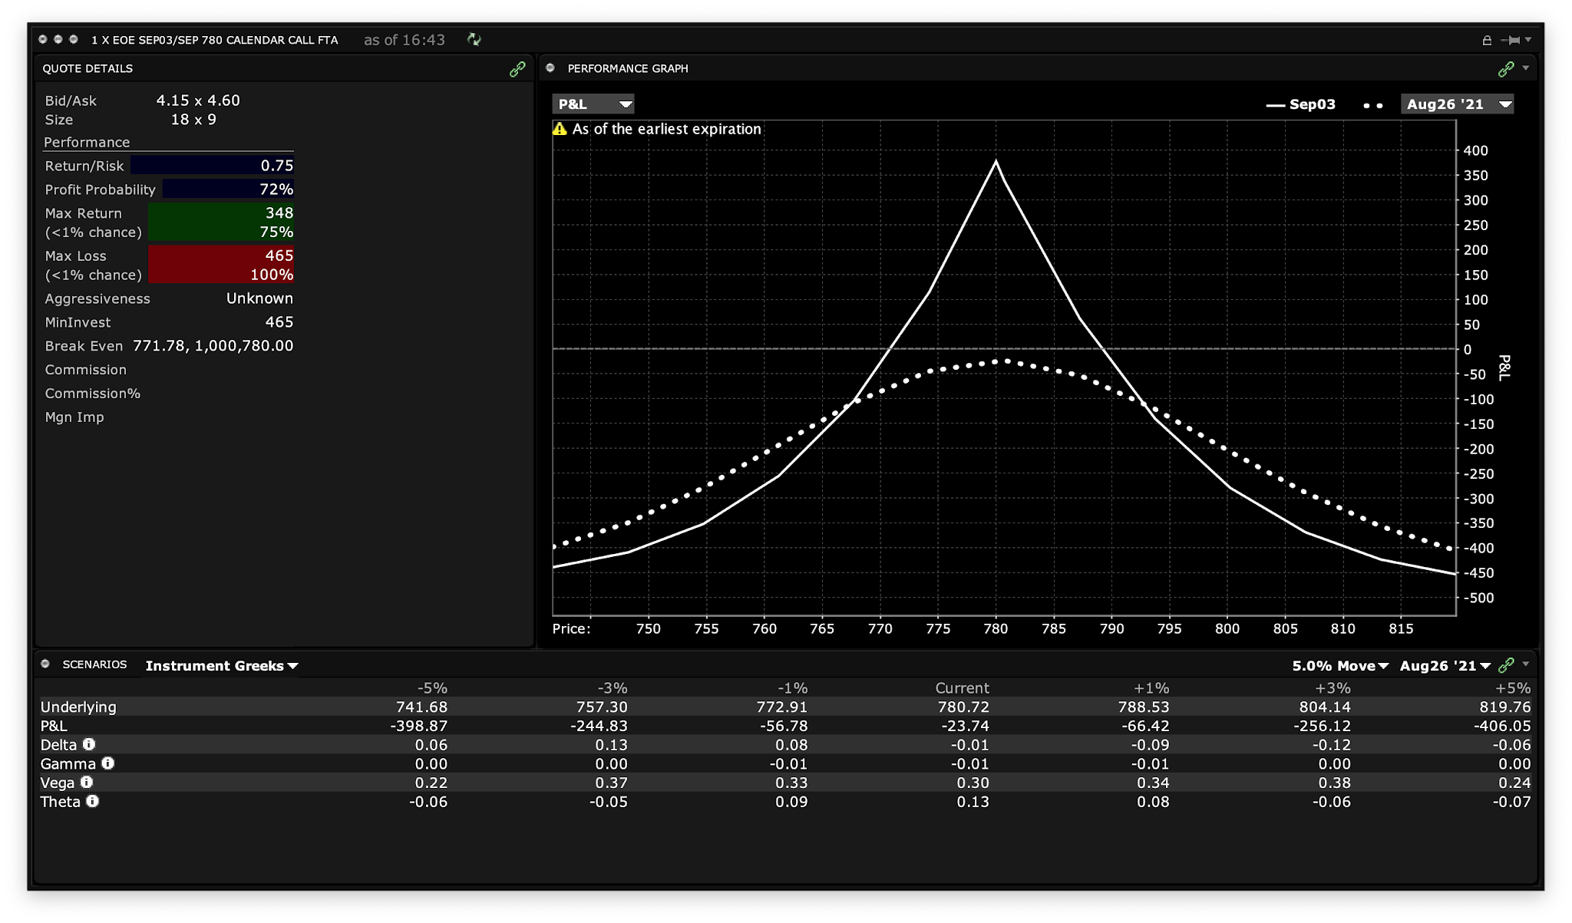1572x923 pixels.
Task: Open the Aug26 '21 dropdown above the graph
Action: pos(1457,104)
